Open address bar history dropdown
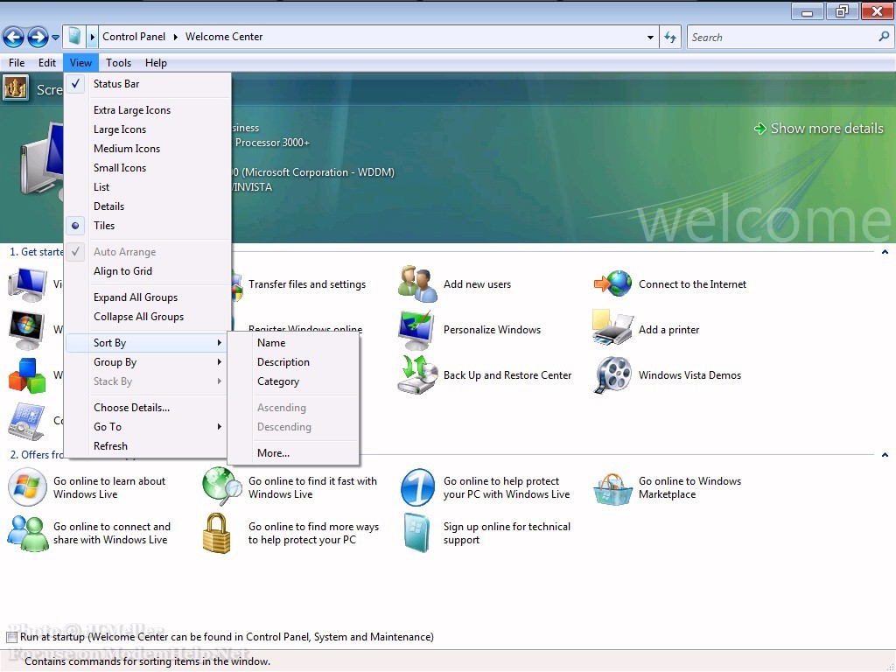The height and width of the screenshot is (672, 896). [650, 37]
